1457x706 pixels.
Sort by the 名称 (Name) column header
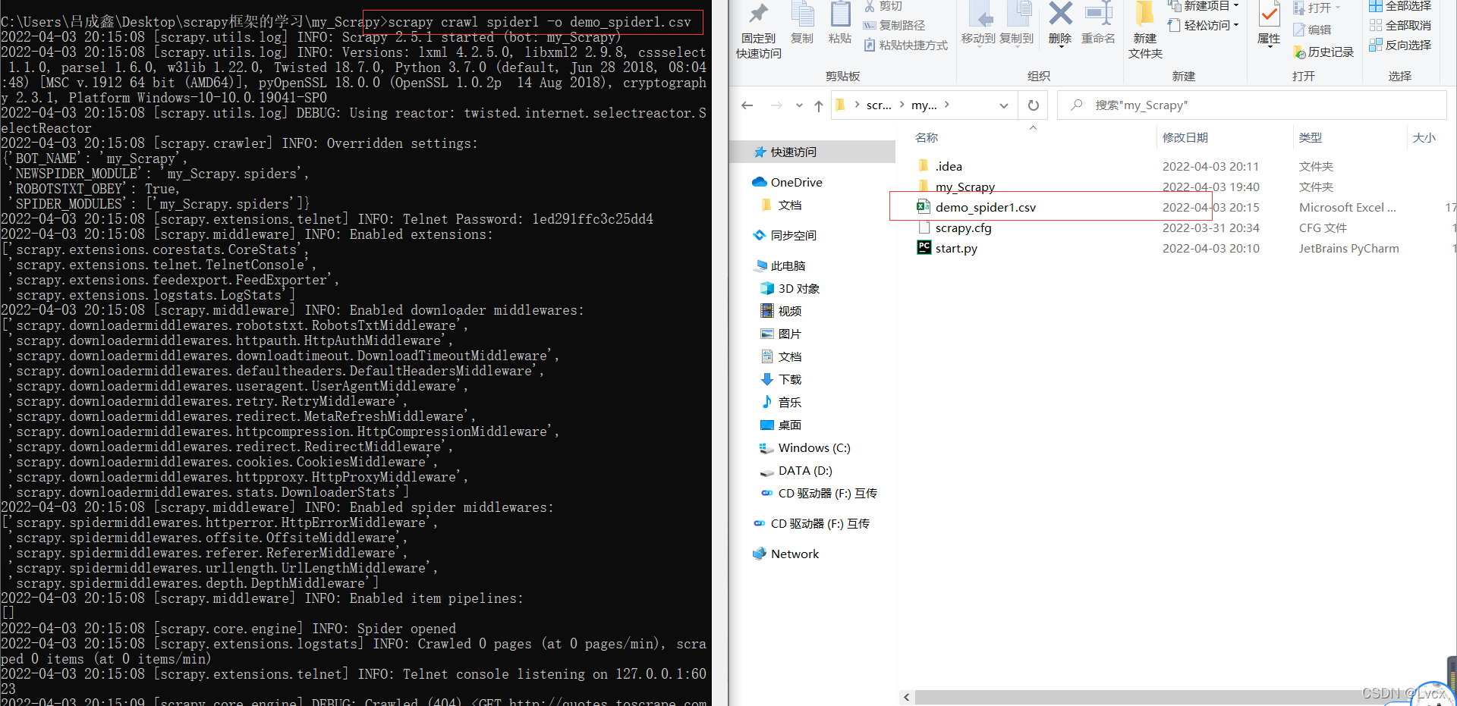tap(927, 137)
